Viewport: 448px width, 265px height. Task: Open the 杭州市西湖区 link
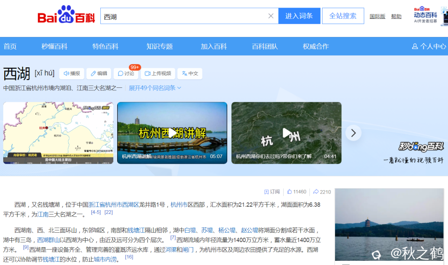click(x=122, y=205)
